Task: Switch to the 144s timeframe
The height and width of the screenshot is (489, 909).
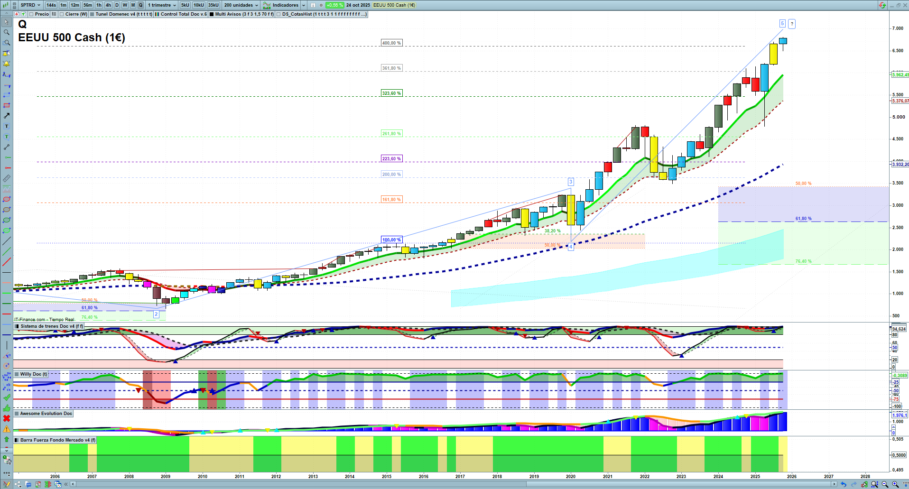Action: pyautogui.click(x=51, y=5)
